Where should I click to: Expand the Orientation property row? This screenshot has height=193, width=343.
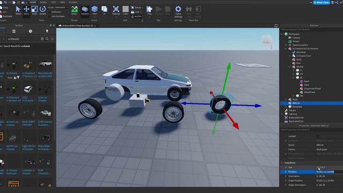[286, 176]
